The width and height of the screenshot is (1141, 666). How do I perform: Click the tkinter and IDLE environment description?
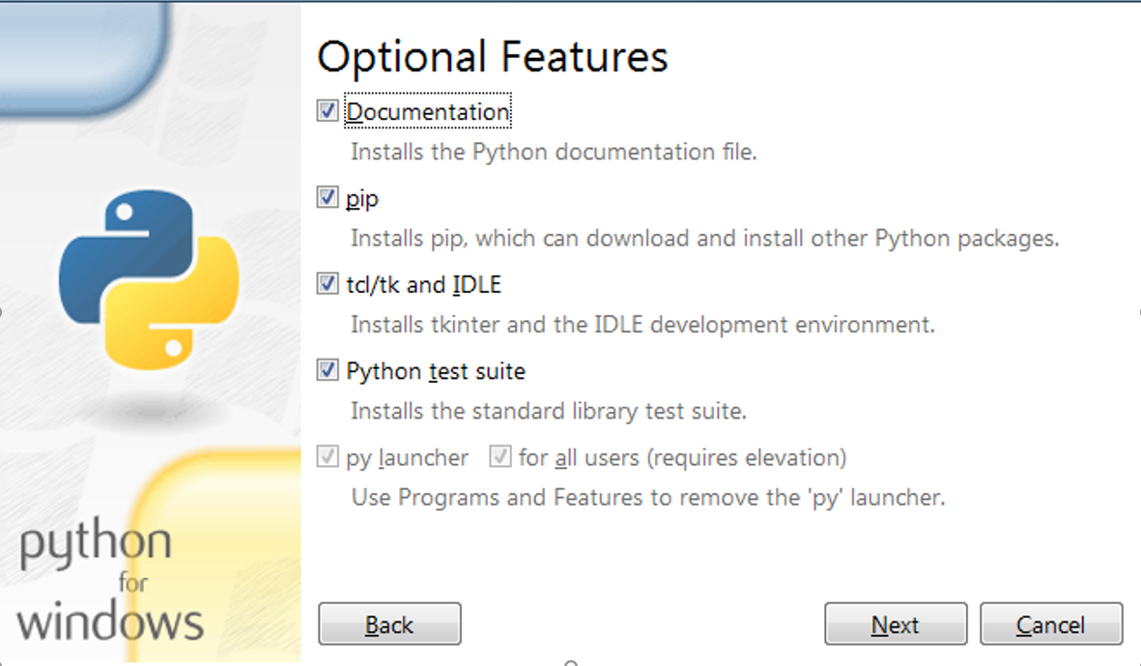(x=642, y=325)
